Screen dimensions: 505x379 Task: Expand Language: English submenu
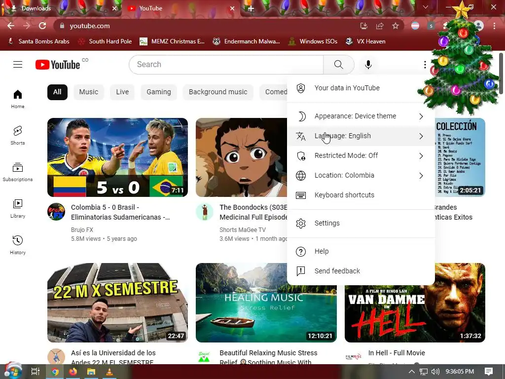361,136
